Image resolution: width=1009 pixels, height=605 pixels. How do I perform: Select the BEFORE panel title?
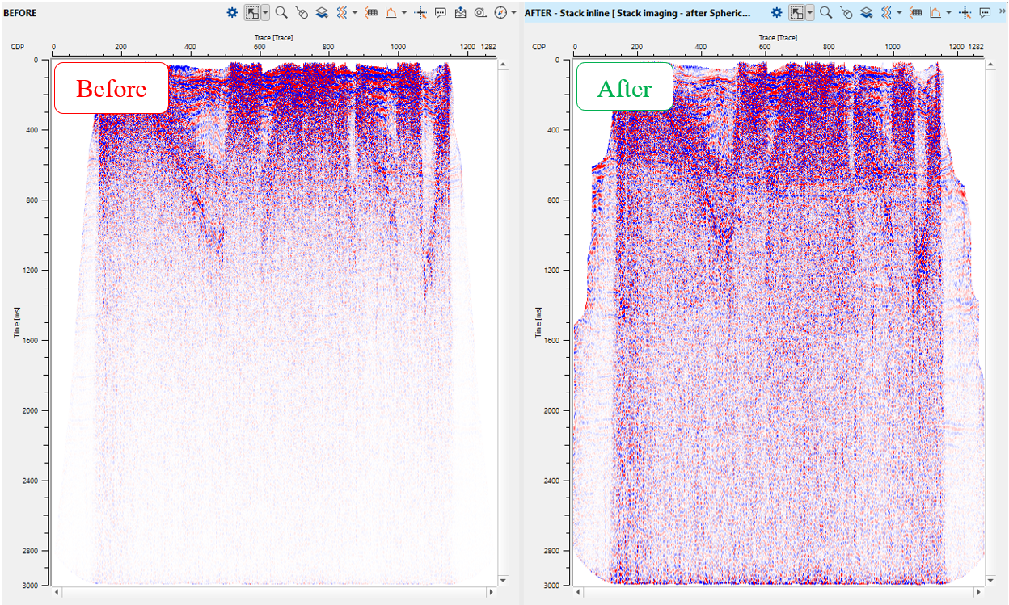[x=20, y=13]
